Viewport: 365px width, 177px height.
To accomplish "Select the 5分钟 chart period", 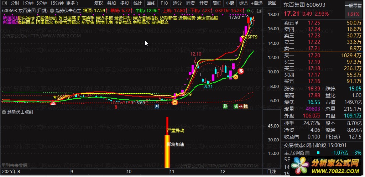I will 42,3.
